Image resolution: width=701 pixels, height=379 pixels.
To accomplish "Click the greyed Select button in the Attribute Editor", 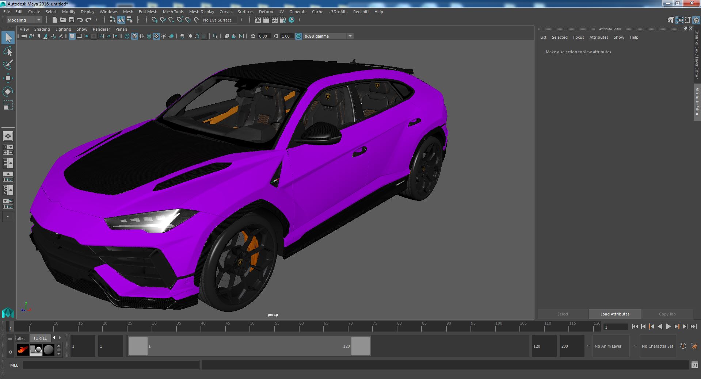I will (563, 314).
